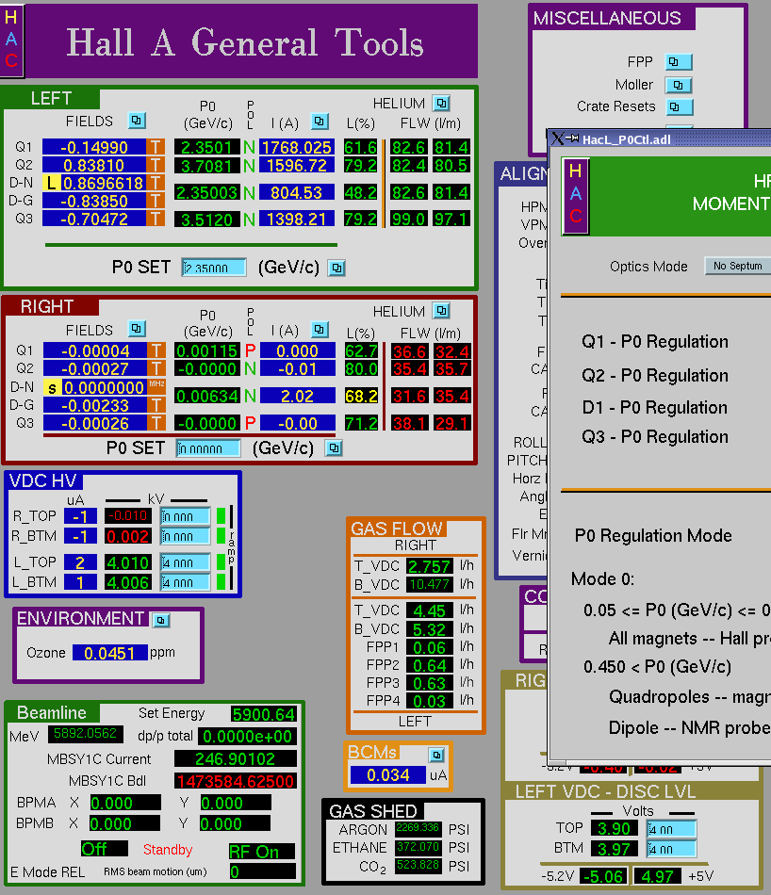The width and height of the screenshot is (771, 895).
Task: Click the red Standby status text
Action: tap(168, 850)
